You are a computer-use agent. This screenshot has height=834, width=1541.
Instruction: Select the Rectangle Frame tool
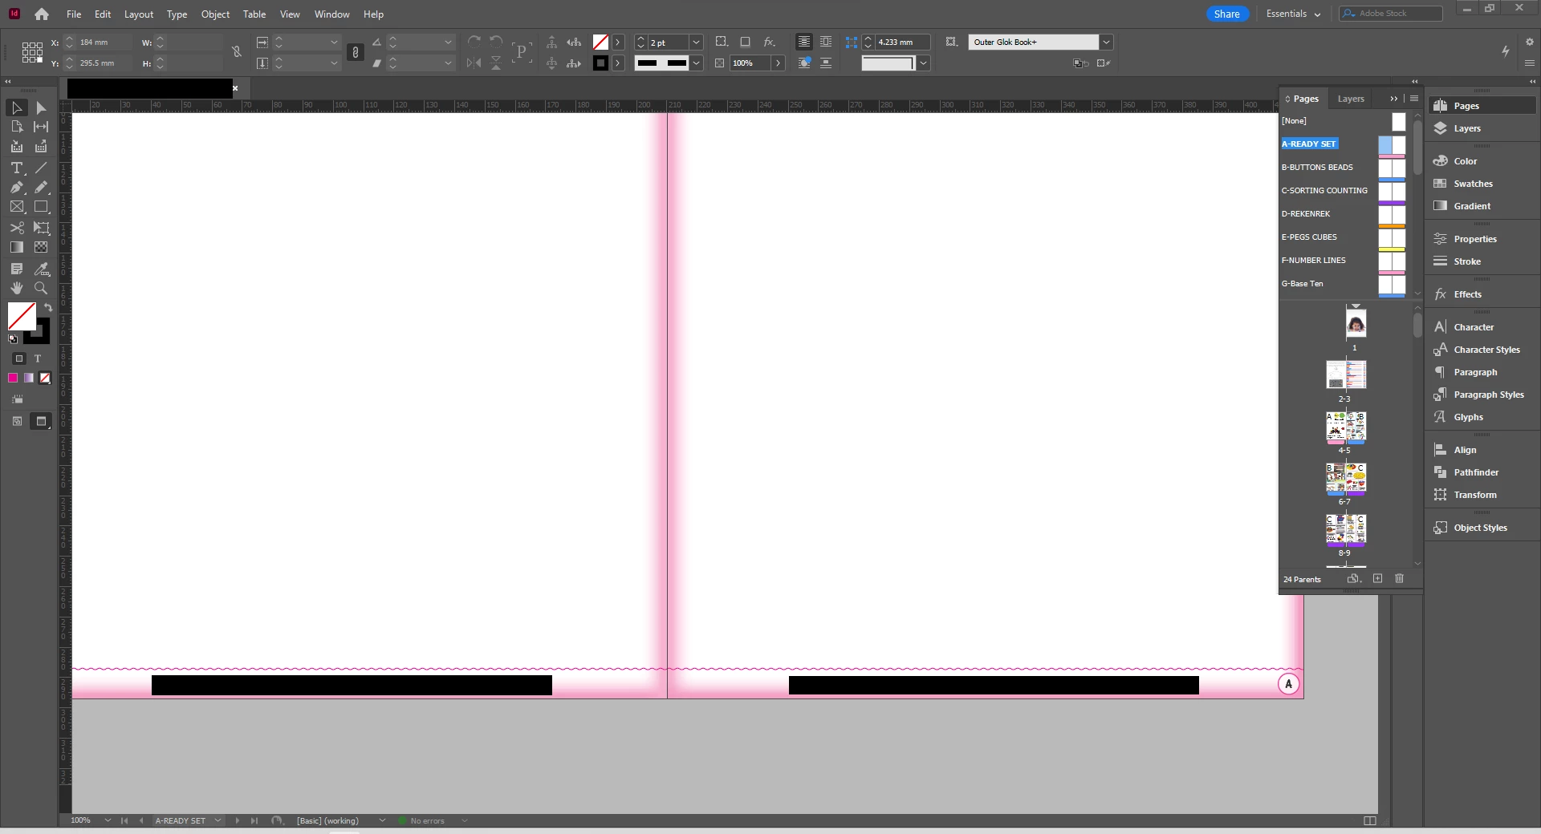17,207
